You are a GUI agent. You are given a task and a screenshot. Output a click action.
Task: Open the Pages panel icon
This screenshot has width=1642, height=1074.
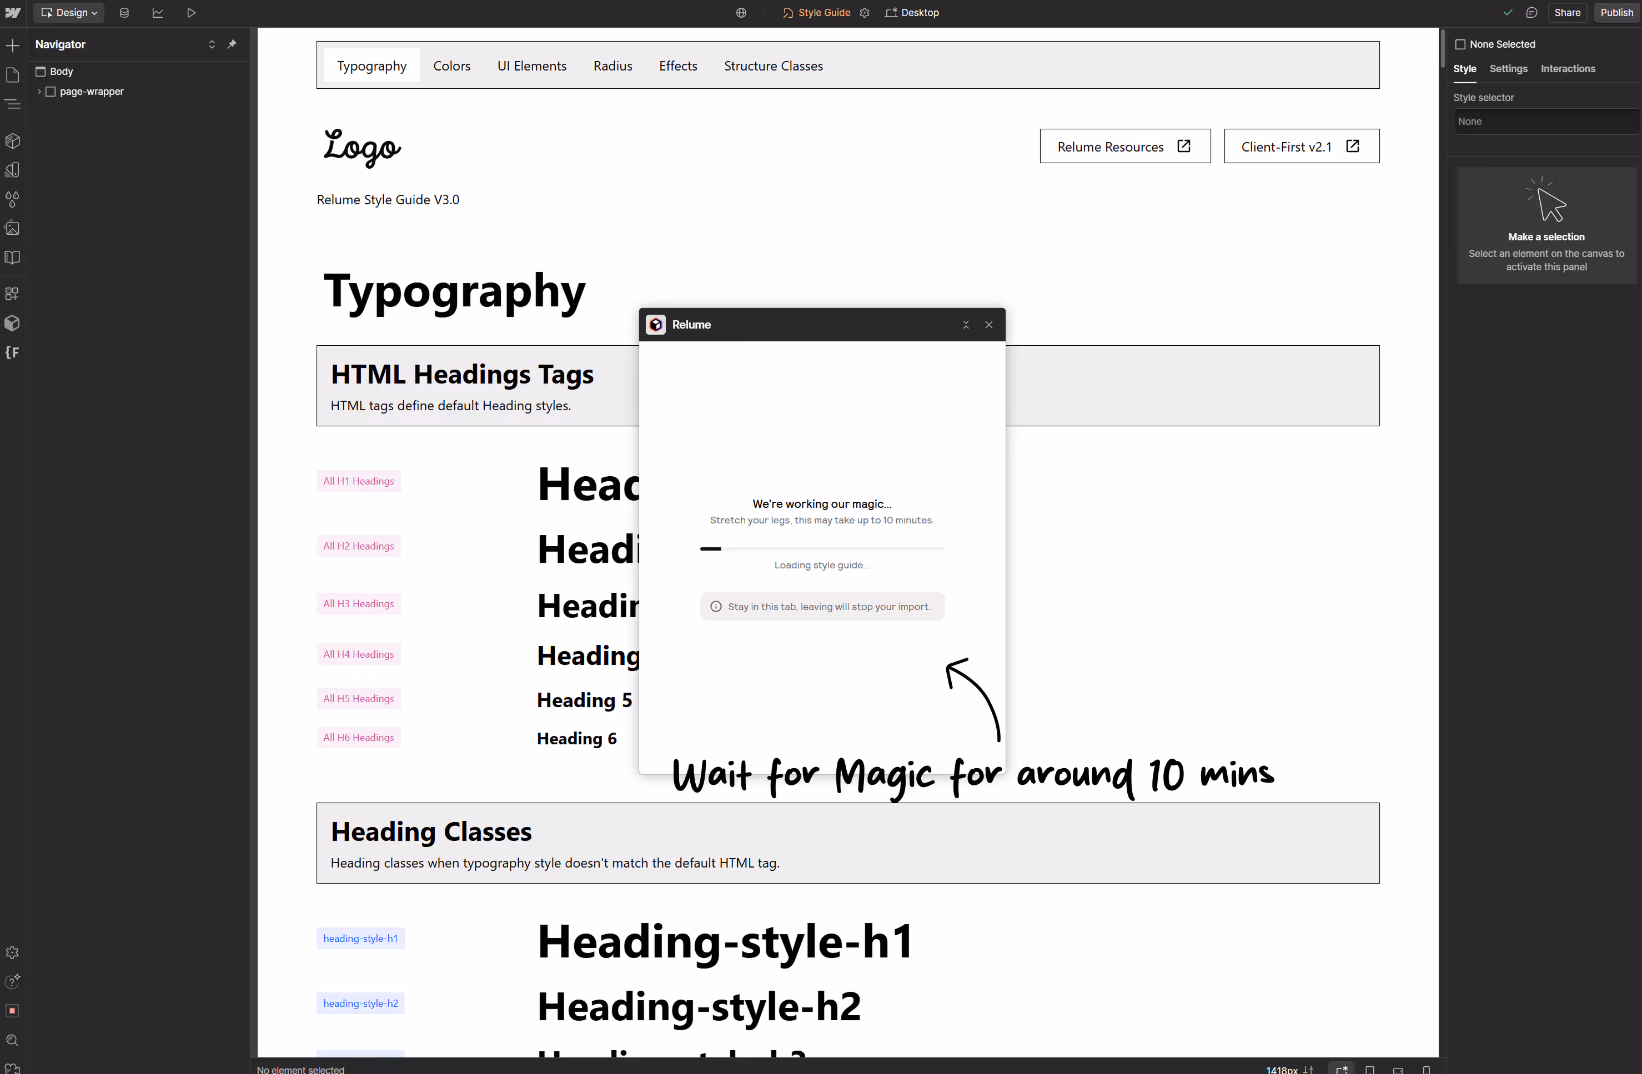pyautogui.click(x=12, y=74)
